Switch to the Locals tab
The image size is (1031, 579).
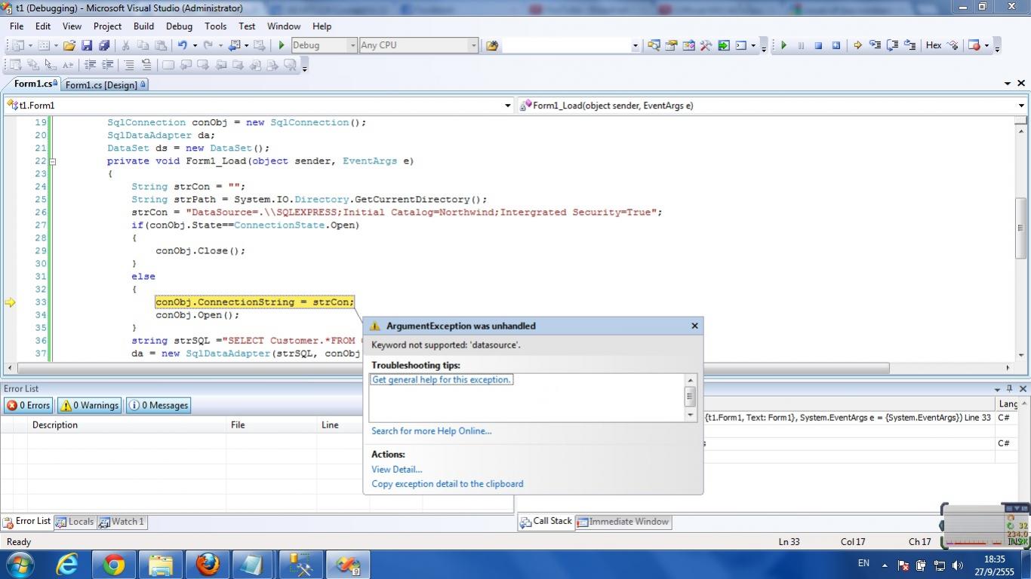click(75, 521)
